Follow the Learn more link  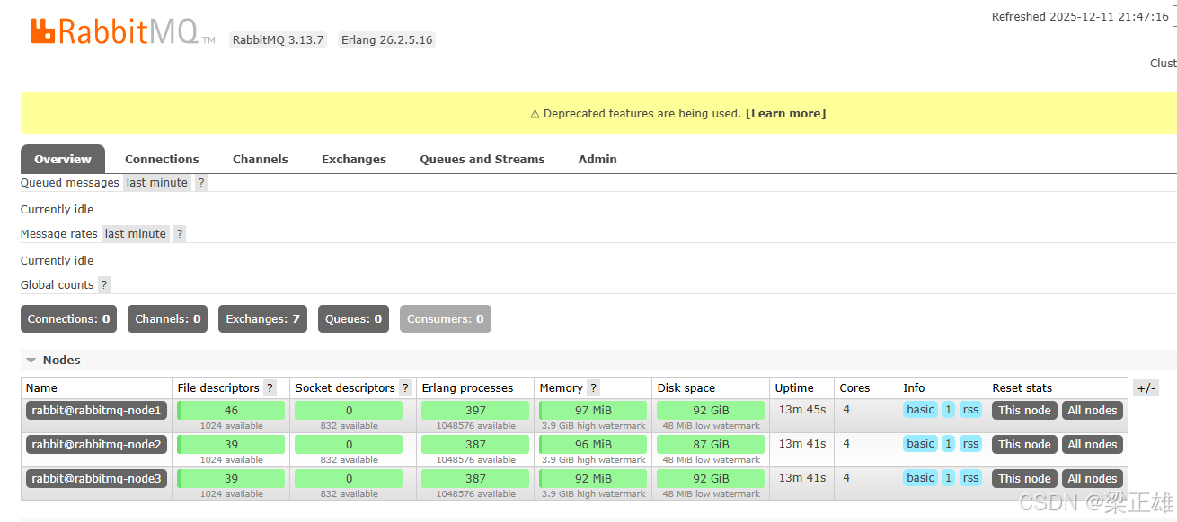785,113
